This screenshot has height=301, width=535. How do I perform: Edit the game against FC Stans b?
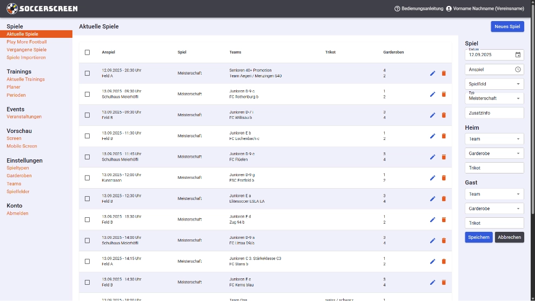pos(432,262)
